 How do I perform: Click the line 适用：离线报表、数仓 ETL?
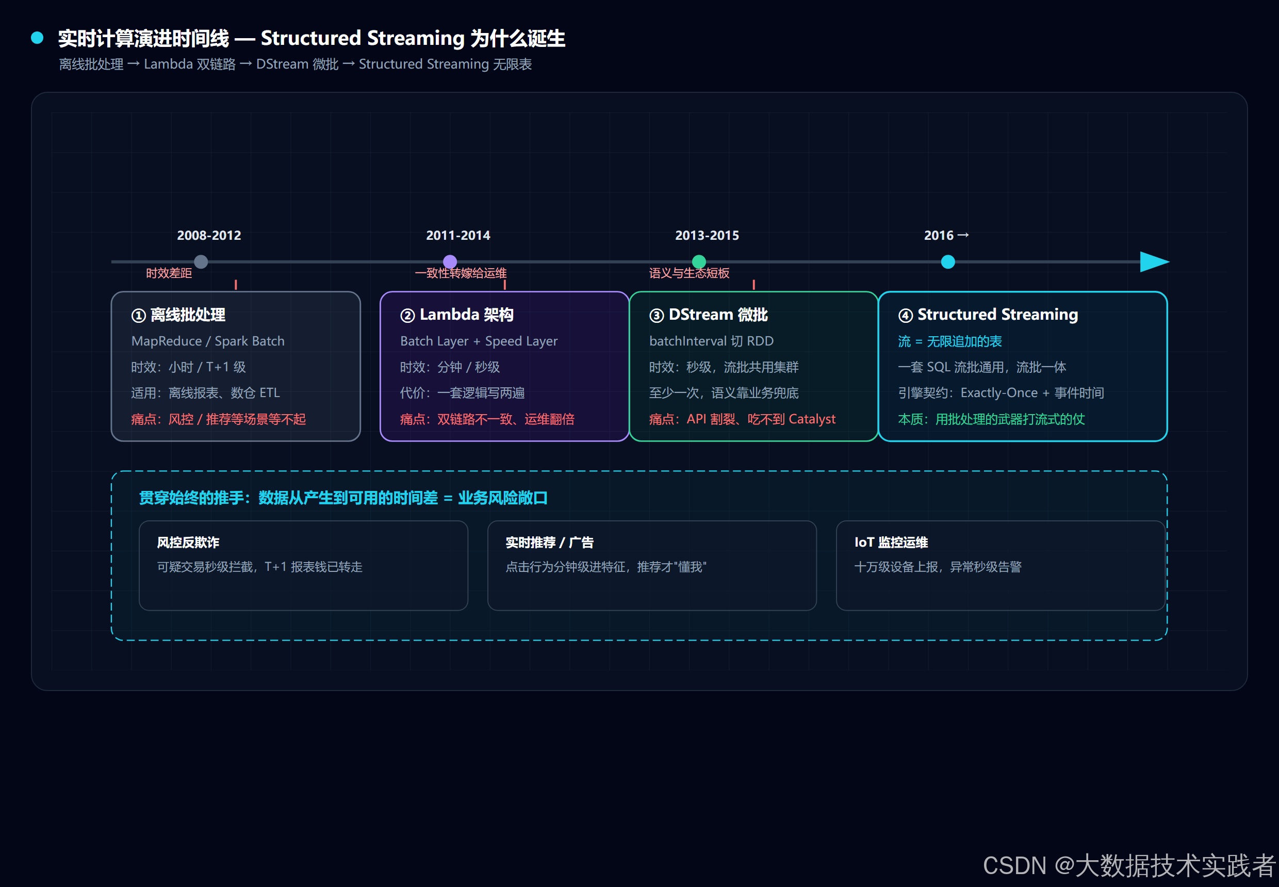[x=206, y=393]
